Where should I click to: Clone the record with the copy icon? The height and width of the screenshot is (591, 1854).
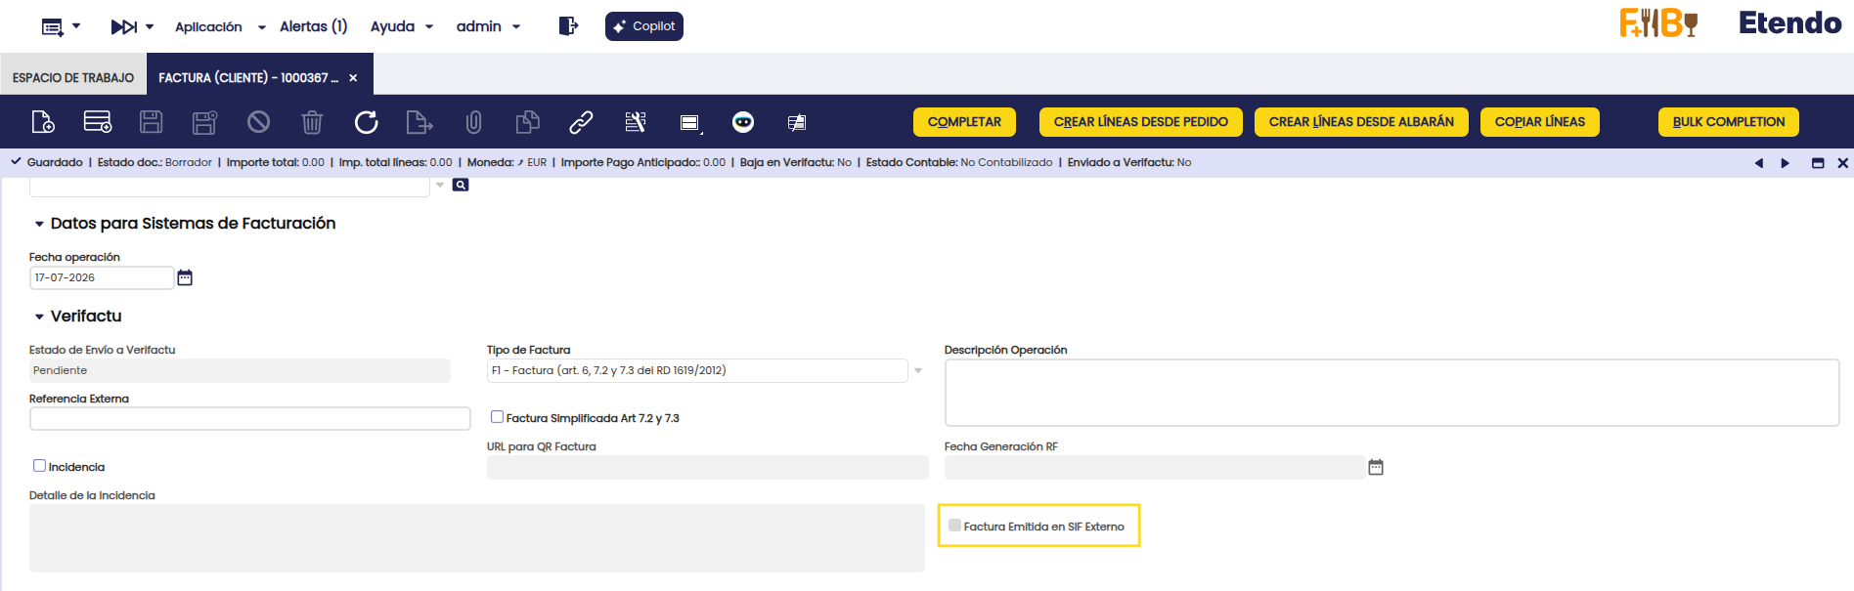tap(527, 122)
